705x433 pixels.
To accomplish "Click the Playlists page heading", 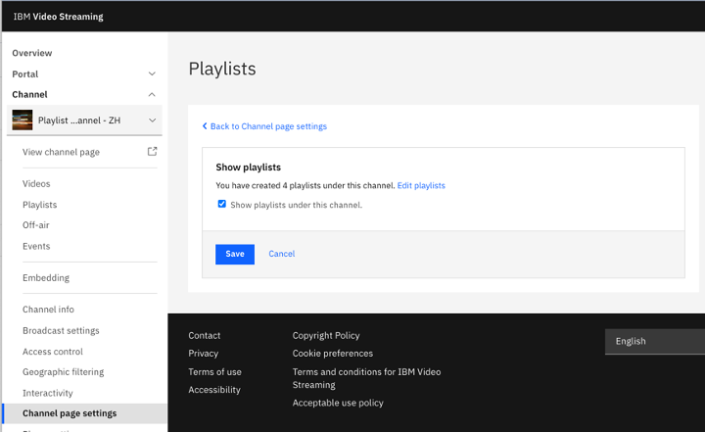I will [222, 69].
